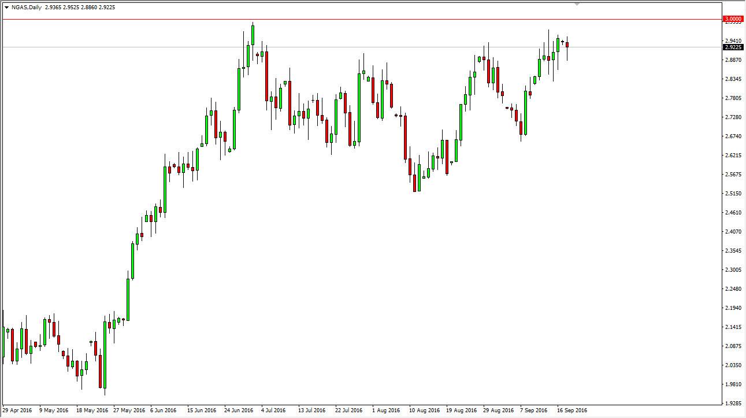
Task: Click the 2.7280 price axis label
Action: coord(733,117)
